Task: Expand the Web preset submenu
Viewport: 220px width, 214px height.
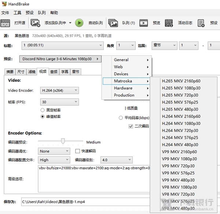Action: (x=127, y=67)
